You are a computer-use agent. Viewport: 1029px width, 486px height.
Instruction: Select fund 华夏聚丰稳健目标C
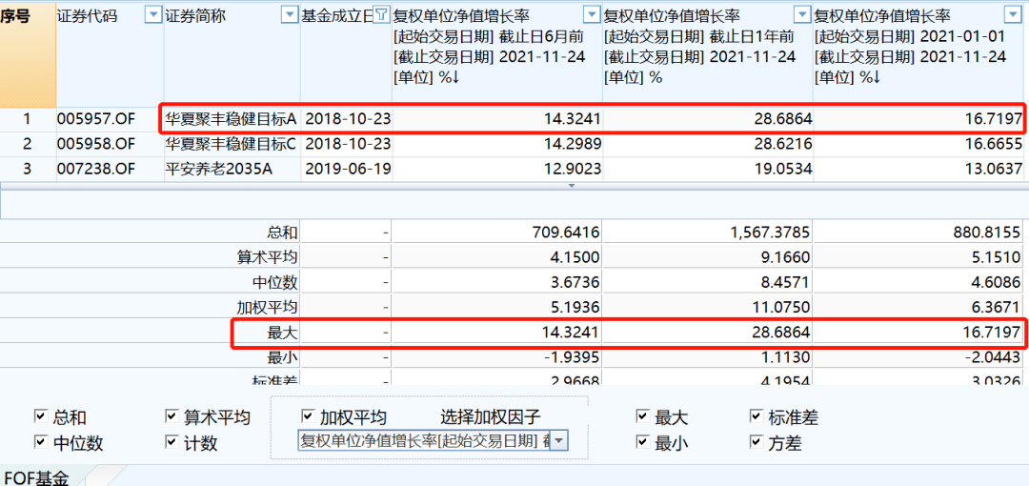[232, 145]
